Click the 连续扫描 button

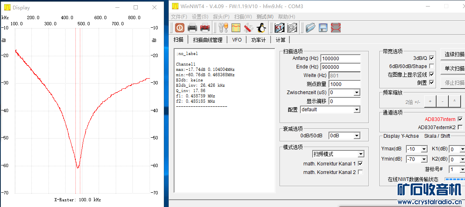[453, 54]
